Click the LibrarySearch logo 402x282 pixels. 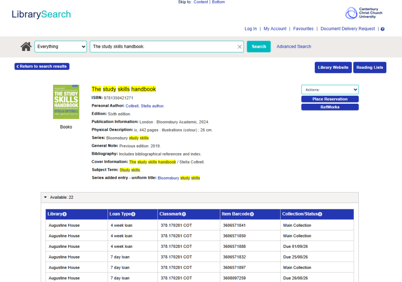(x=41, y=15)
